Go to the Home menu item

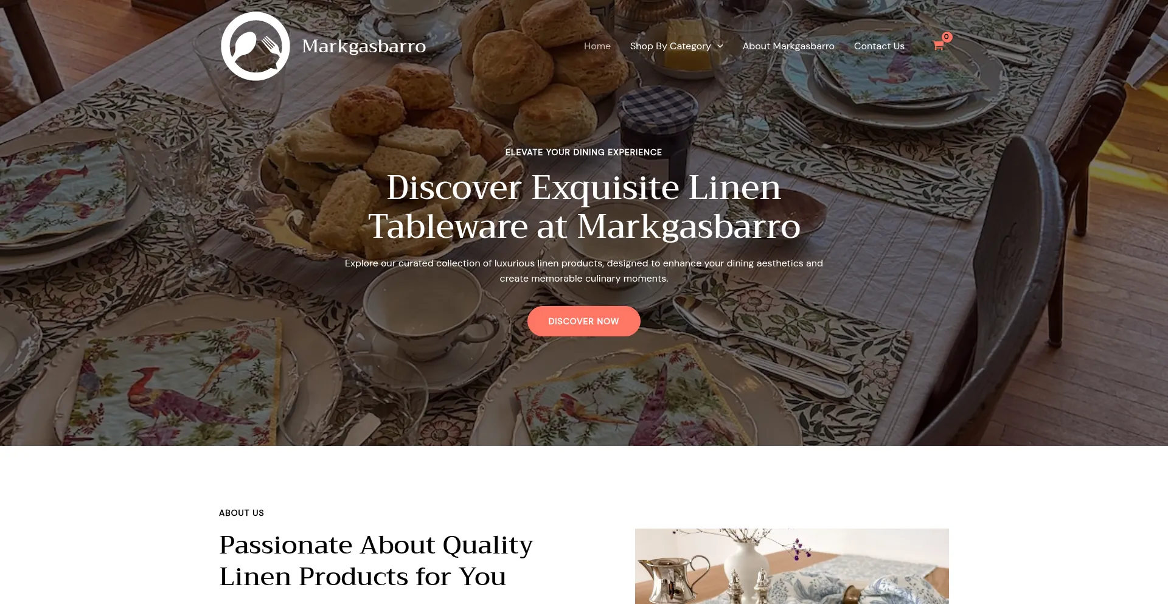pos(597,46)
